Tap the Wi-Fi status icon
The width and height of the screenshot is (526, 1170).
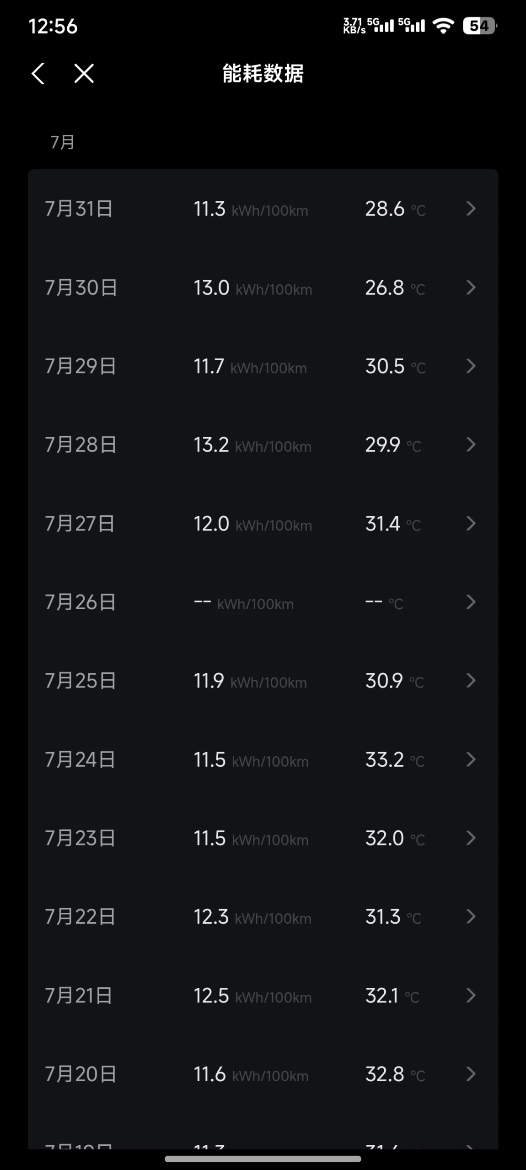pos(443,26)
